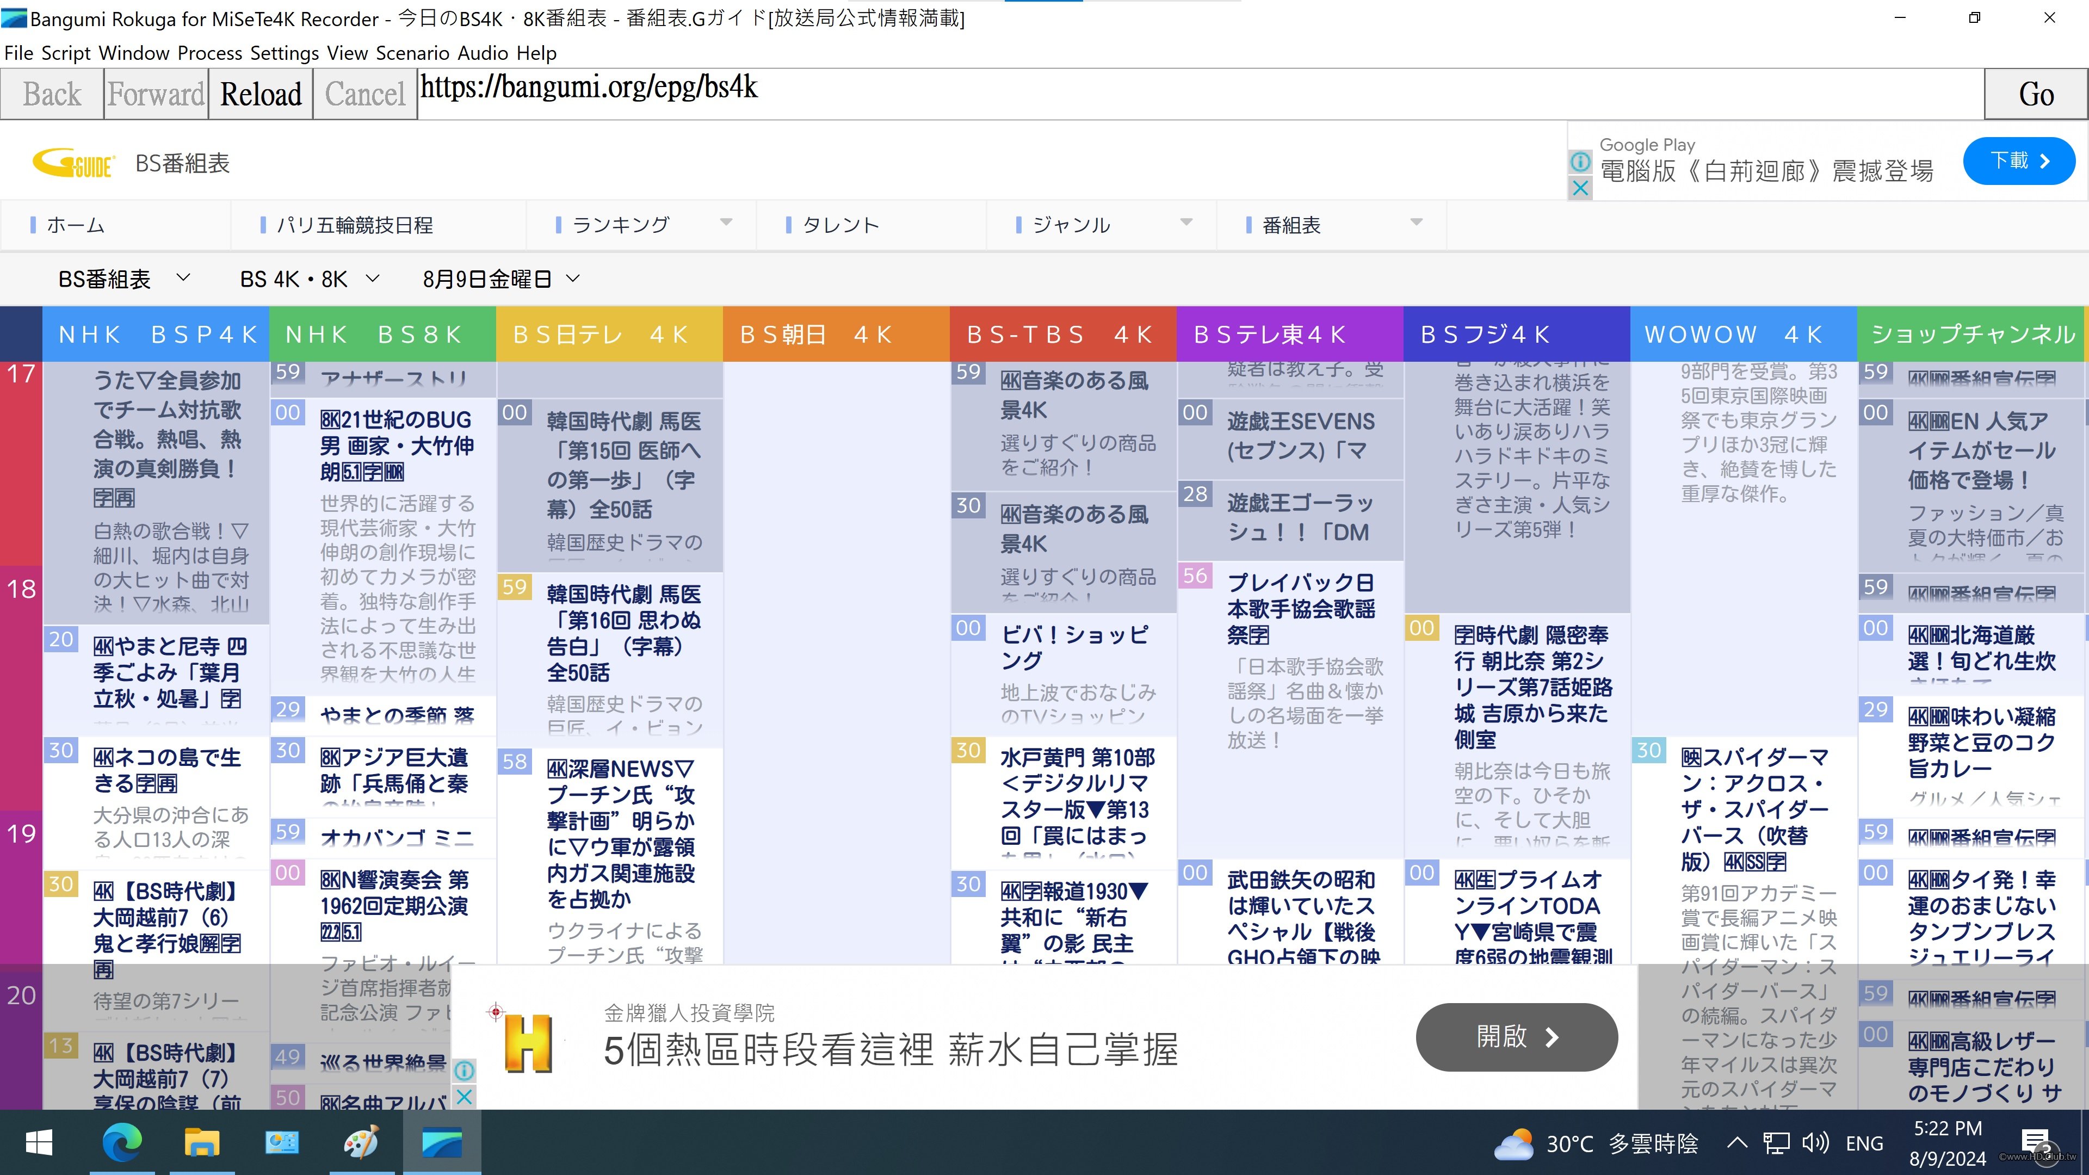Screen dimensions: 2089x1175
Task: Close the bottom banner ad
Action: click(x=464, y=1097)
